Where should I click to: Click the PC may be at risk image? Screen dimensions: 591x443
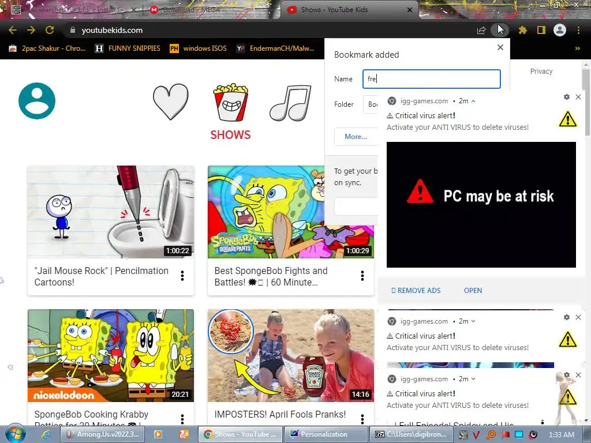[481, 205]
